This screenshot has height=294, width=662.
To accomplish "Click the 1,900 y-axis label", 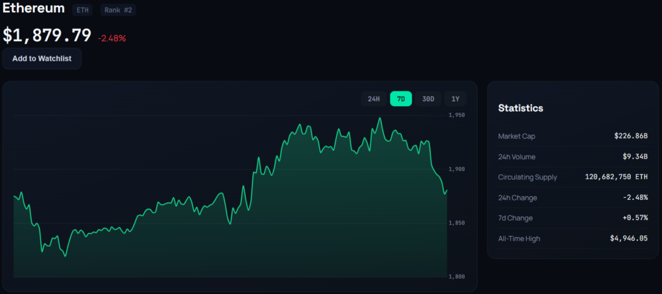I will (457, 169).
